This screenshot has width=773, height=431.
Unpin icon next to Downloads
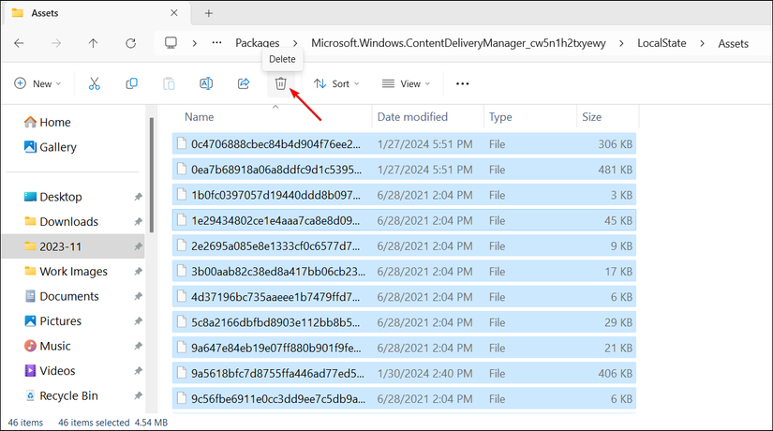(138, 221)
